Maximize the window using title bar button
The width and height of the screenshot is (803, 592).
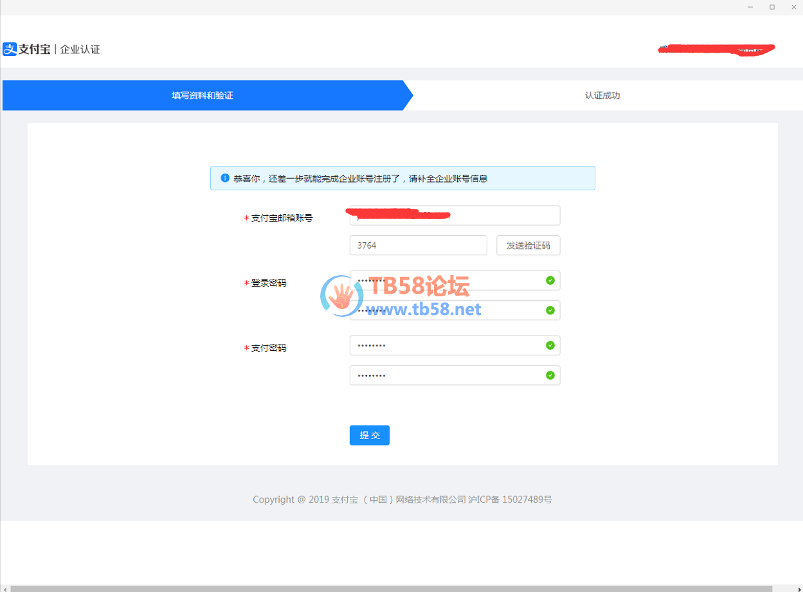(771, 7)
